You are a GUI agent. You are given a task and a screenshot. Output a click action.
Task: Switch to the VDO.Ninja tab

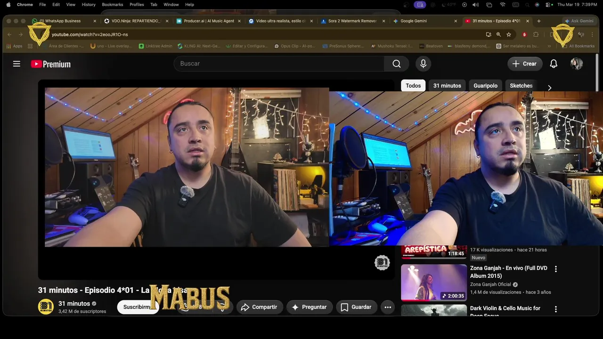pyautogui.click(x=136, y=21)
